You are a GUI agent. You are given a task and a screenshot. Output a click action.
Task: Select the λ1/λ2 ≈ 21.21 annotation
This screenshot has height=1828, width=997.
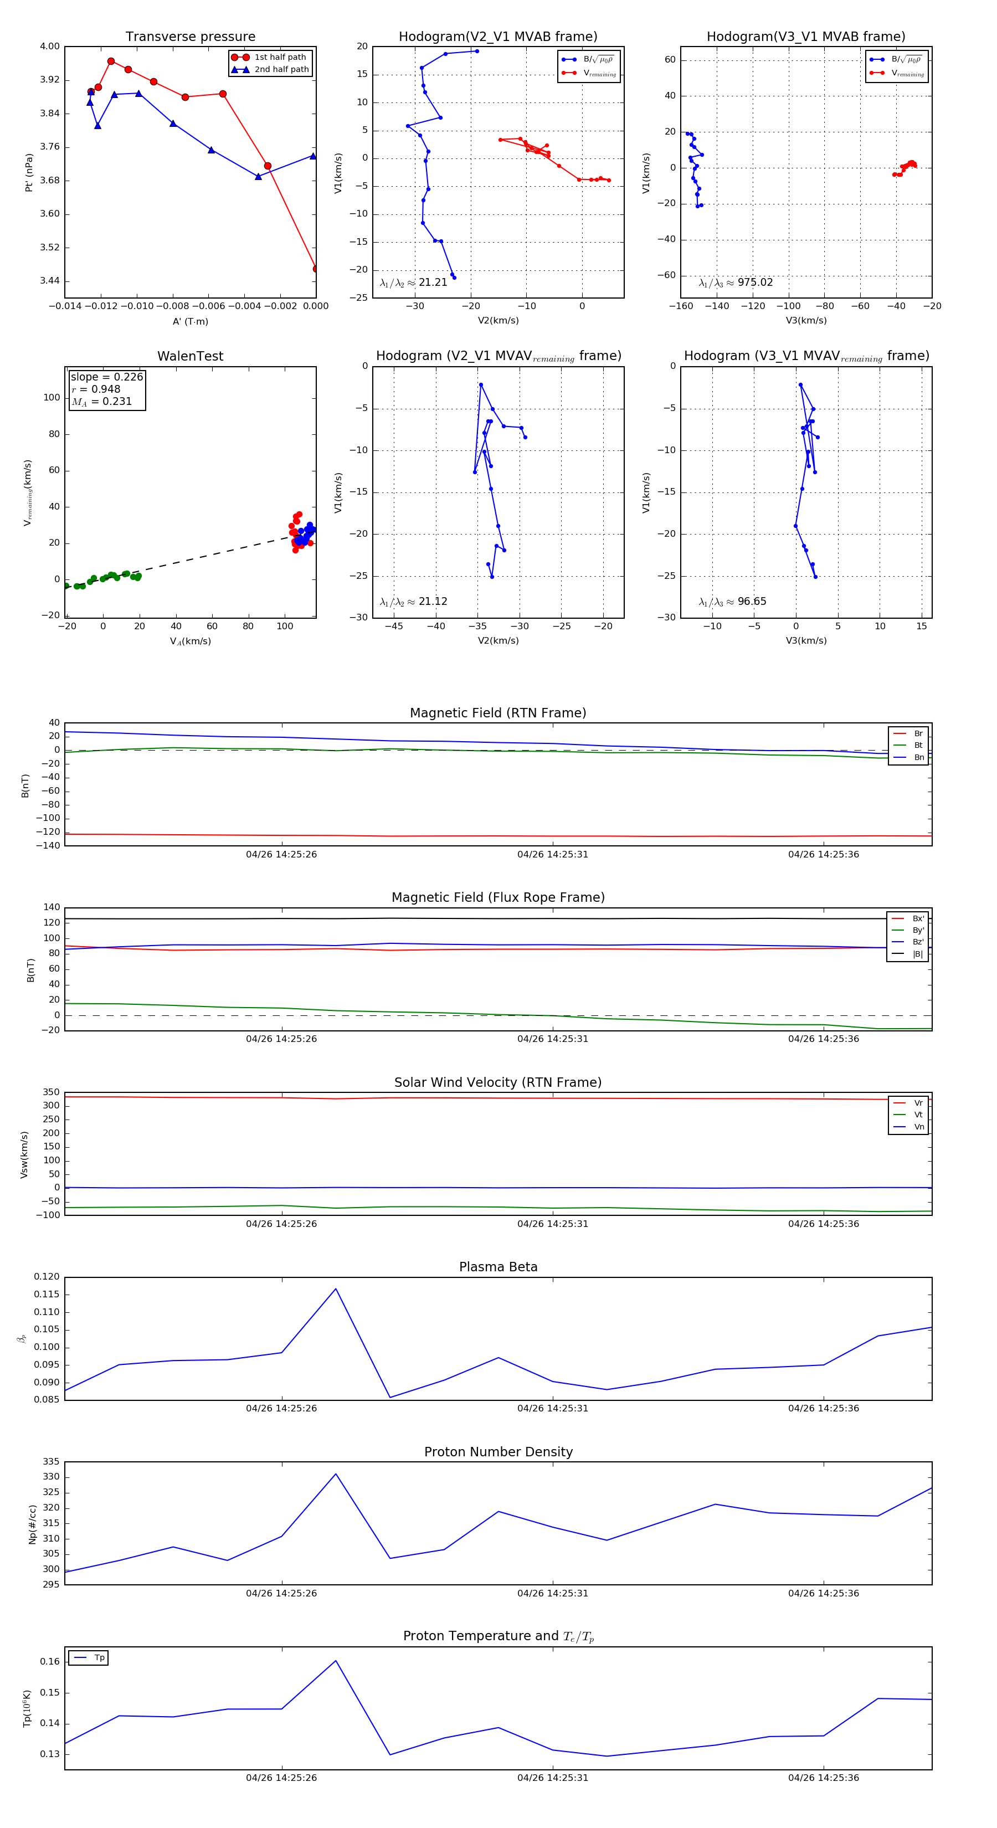414,283
